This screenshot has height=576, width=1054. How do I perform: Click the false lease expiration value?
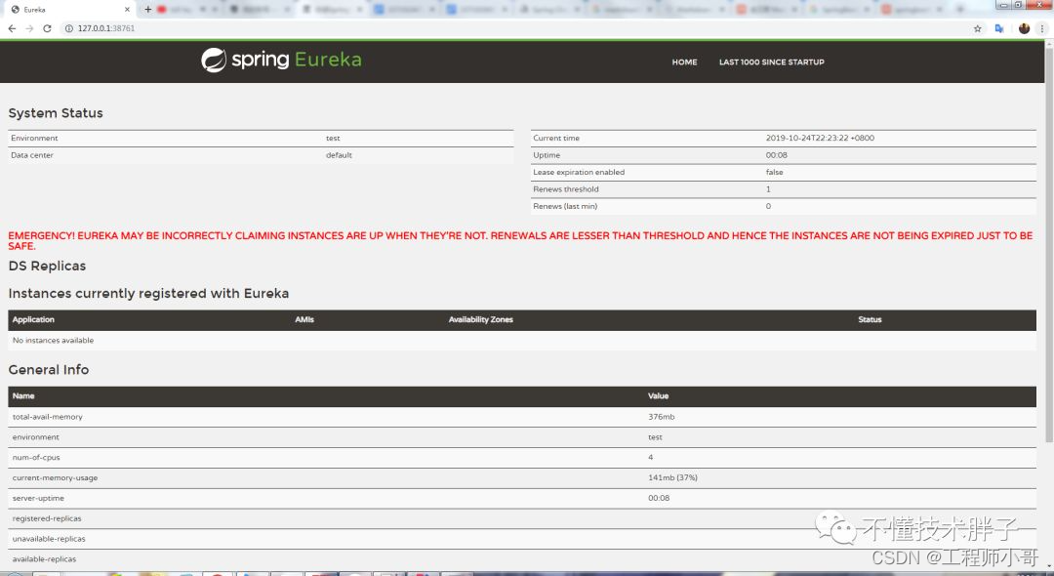click(x=774, y=172)
